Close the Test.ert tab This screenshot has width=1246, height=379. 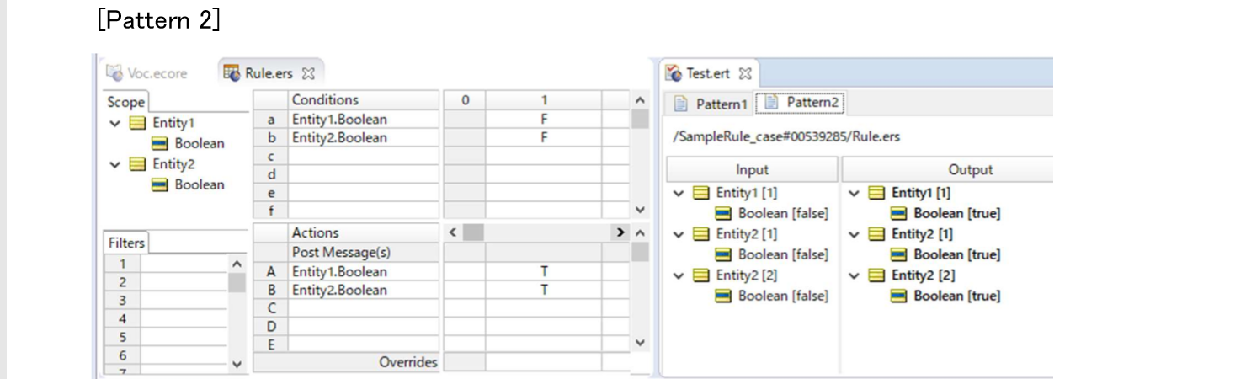point(746,73)
